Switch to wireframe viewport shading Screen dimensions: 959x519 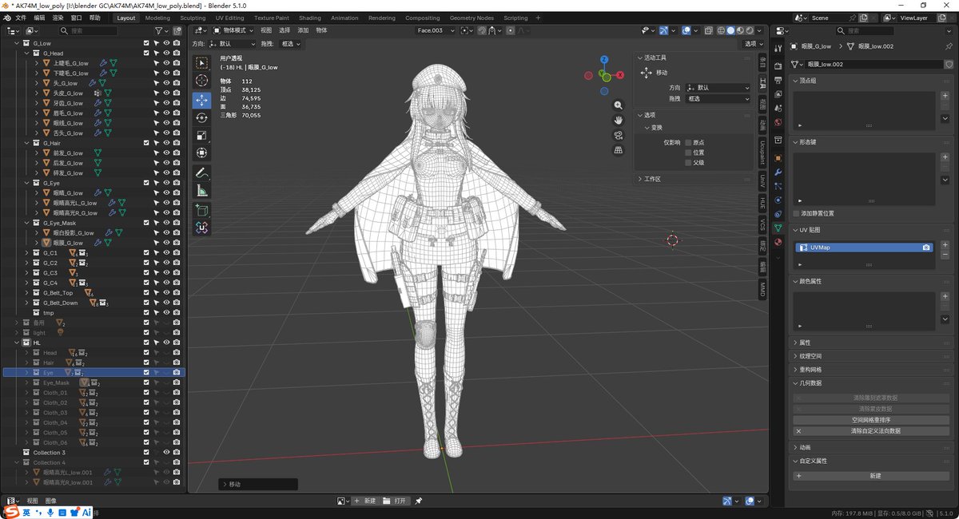720,30
